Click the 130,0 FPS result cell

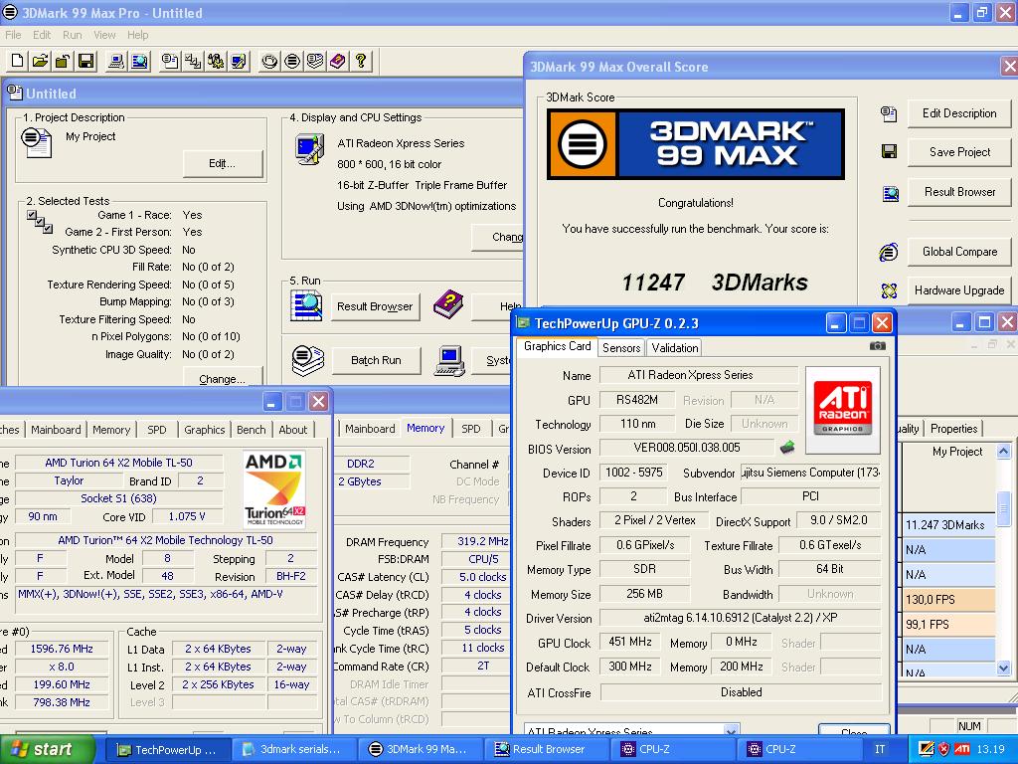[x=948, y=599]
